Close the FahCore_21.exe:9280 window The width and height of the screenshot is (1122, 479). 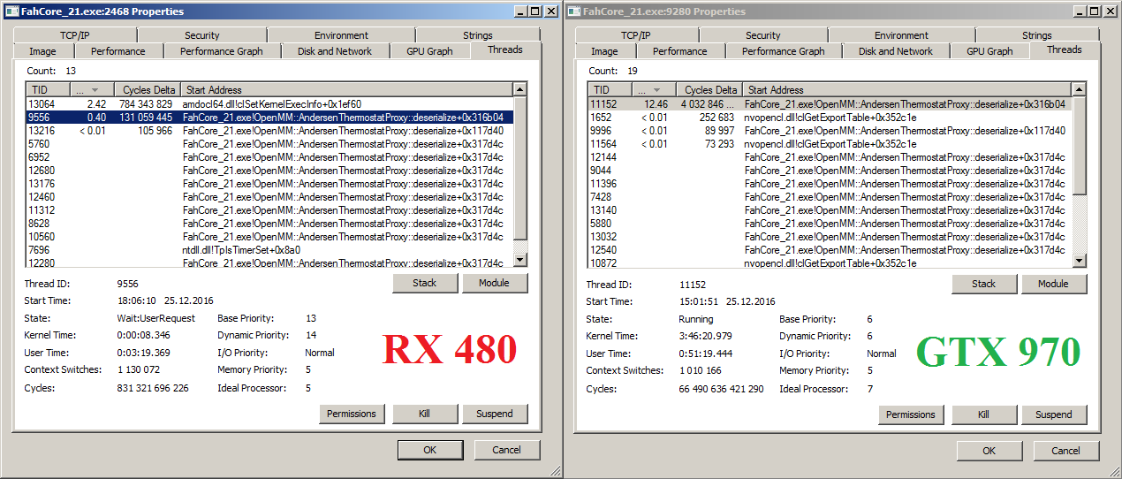tap(1110, 11)
